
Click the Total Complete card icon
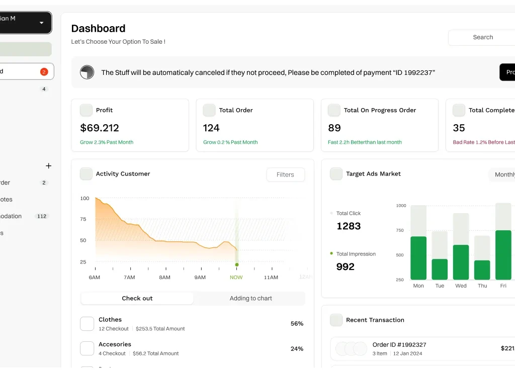click(x=459, y=110)
